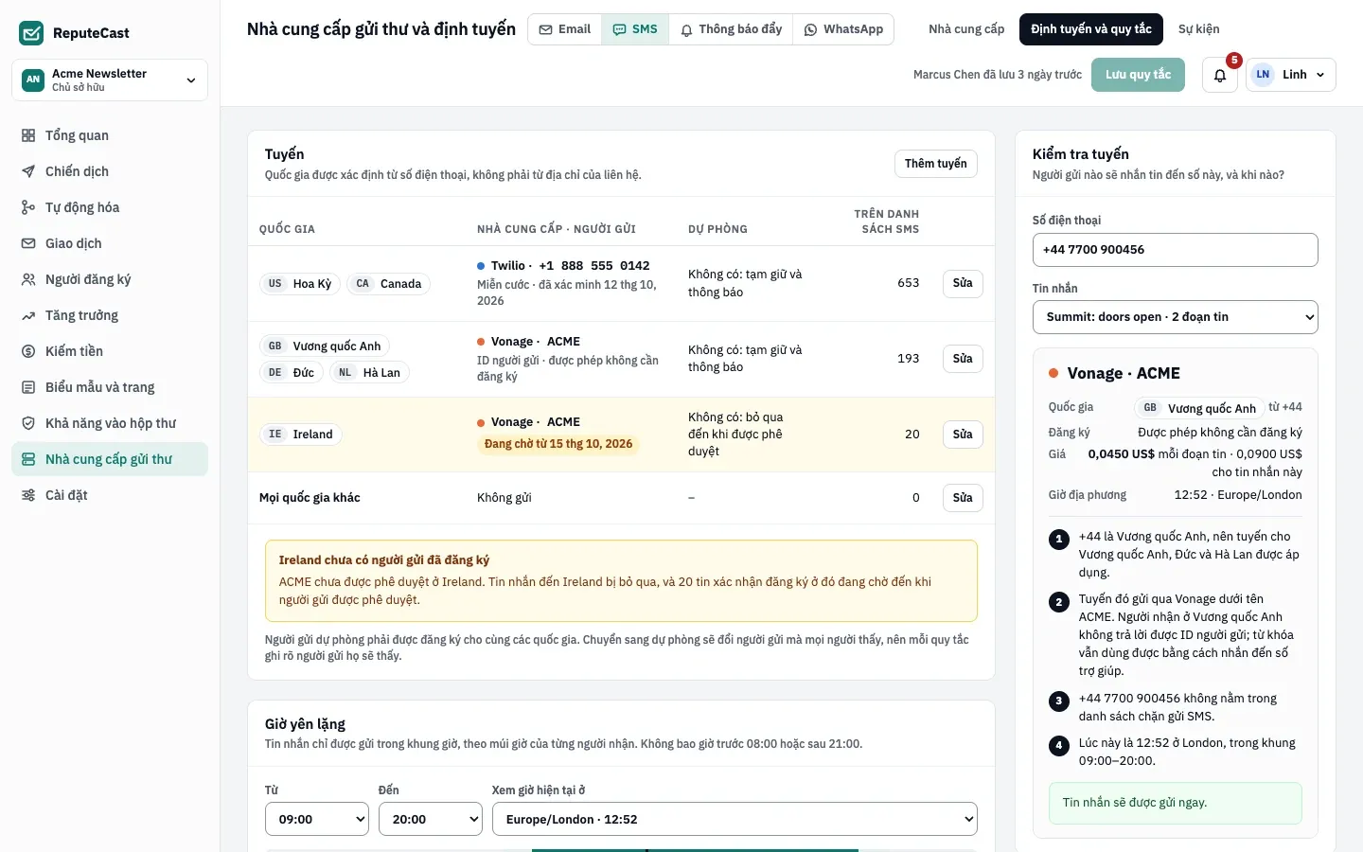Expand the Acme Newsletter workspace switcher
Image resolution: width=1363 pixels, height=852 pixels.
pos(110,80)
